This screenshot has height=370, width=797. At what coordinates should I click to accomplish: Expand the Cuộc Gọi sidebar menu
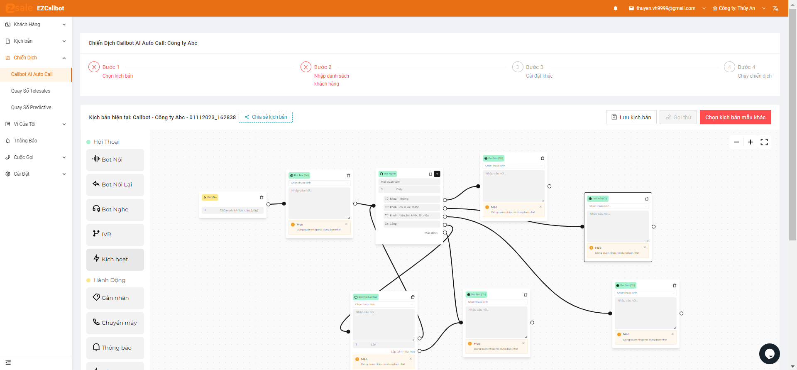click(x=36, y=157)
